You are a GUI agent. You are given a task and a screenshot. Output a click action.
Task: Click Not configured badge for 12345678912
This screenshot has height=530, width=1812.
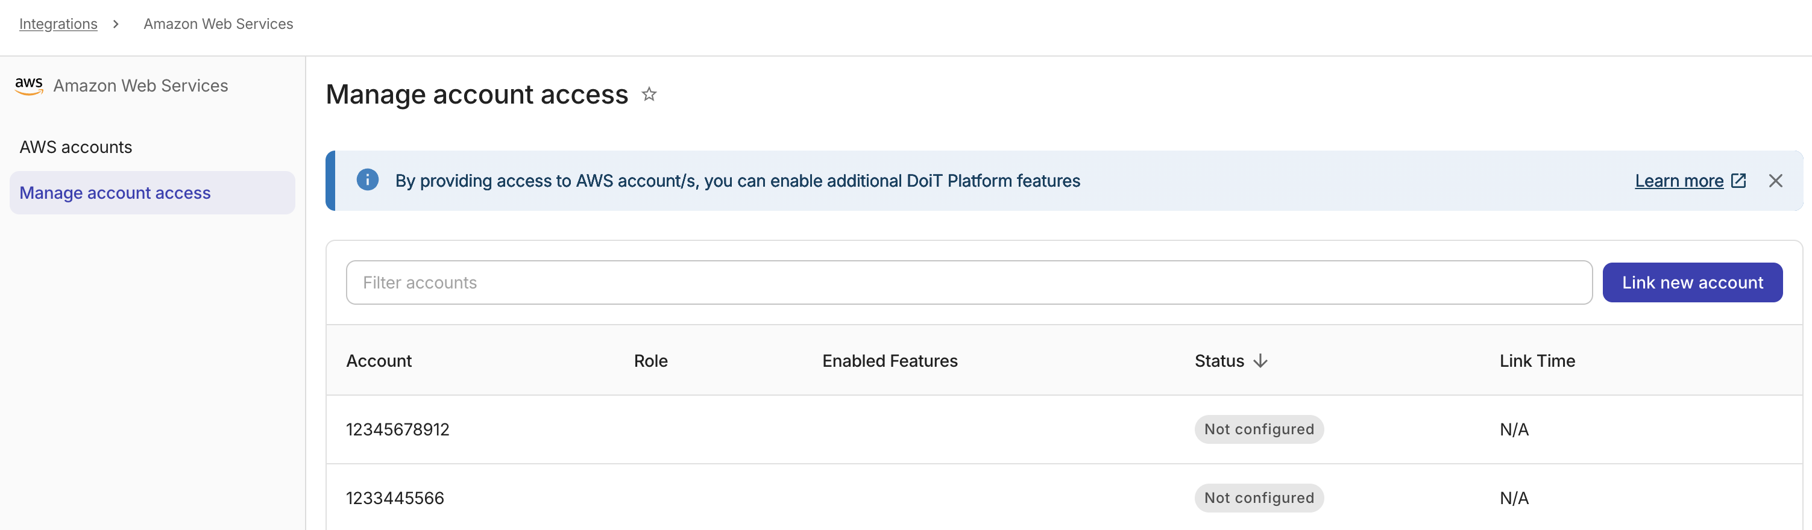pos(1259,429)
